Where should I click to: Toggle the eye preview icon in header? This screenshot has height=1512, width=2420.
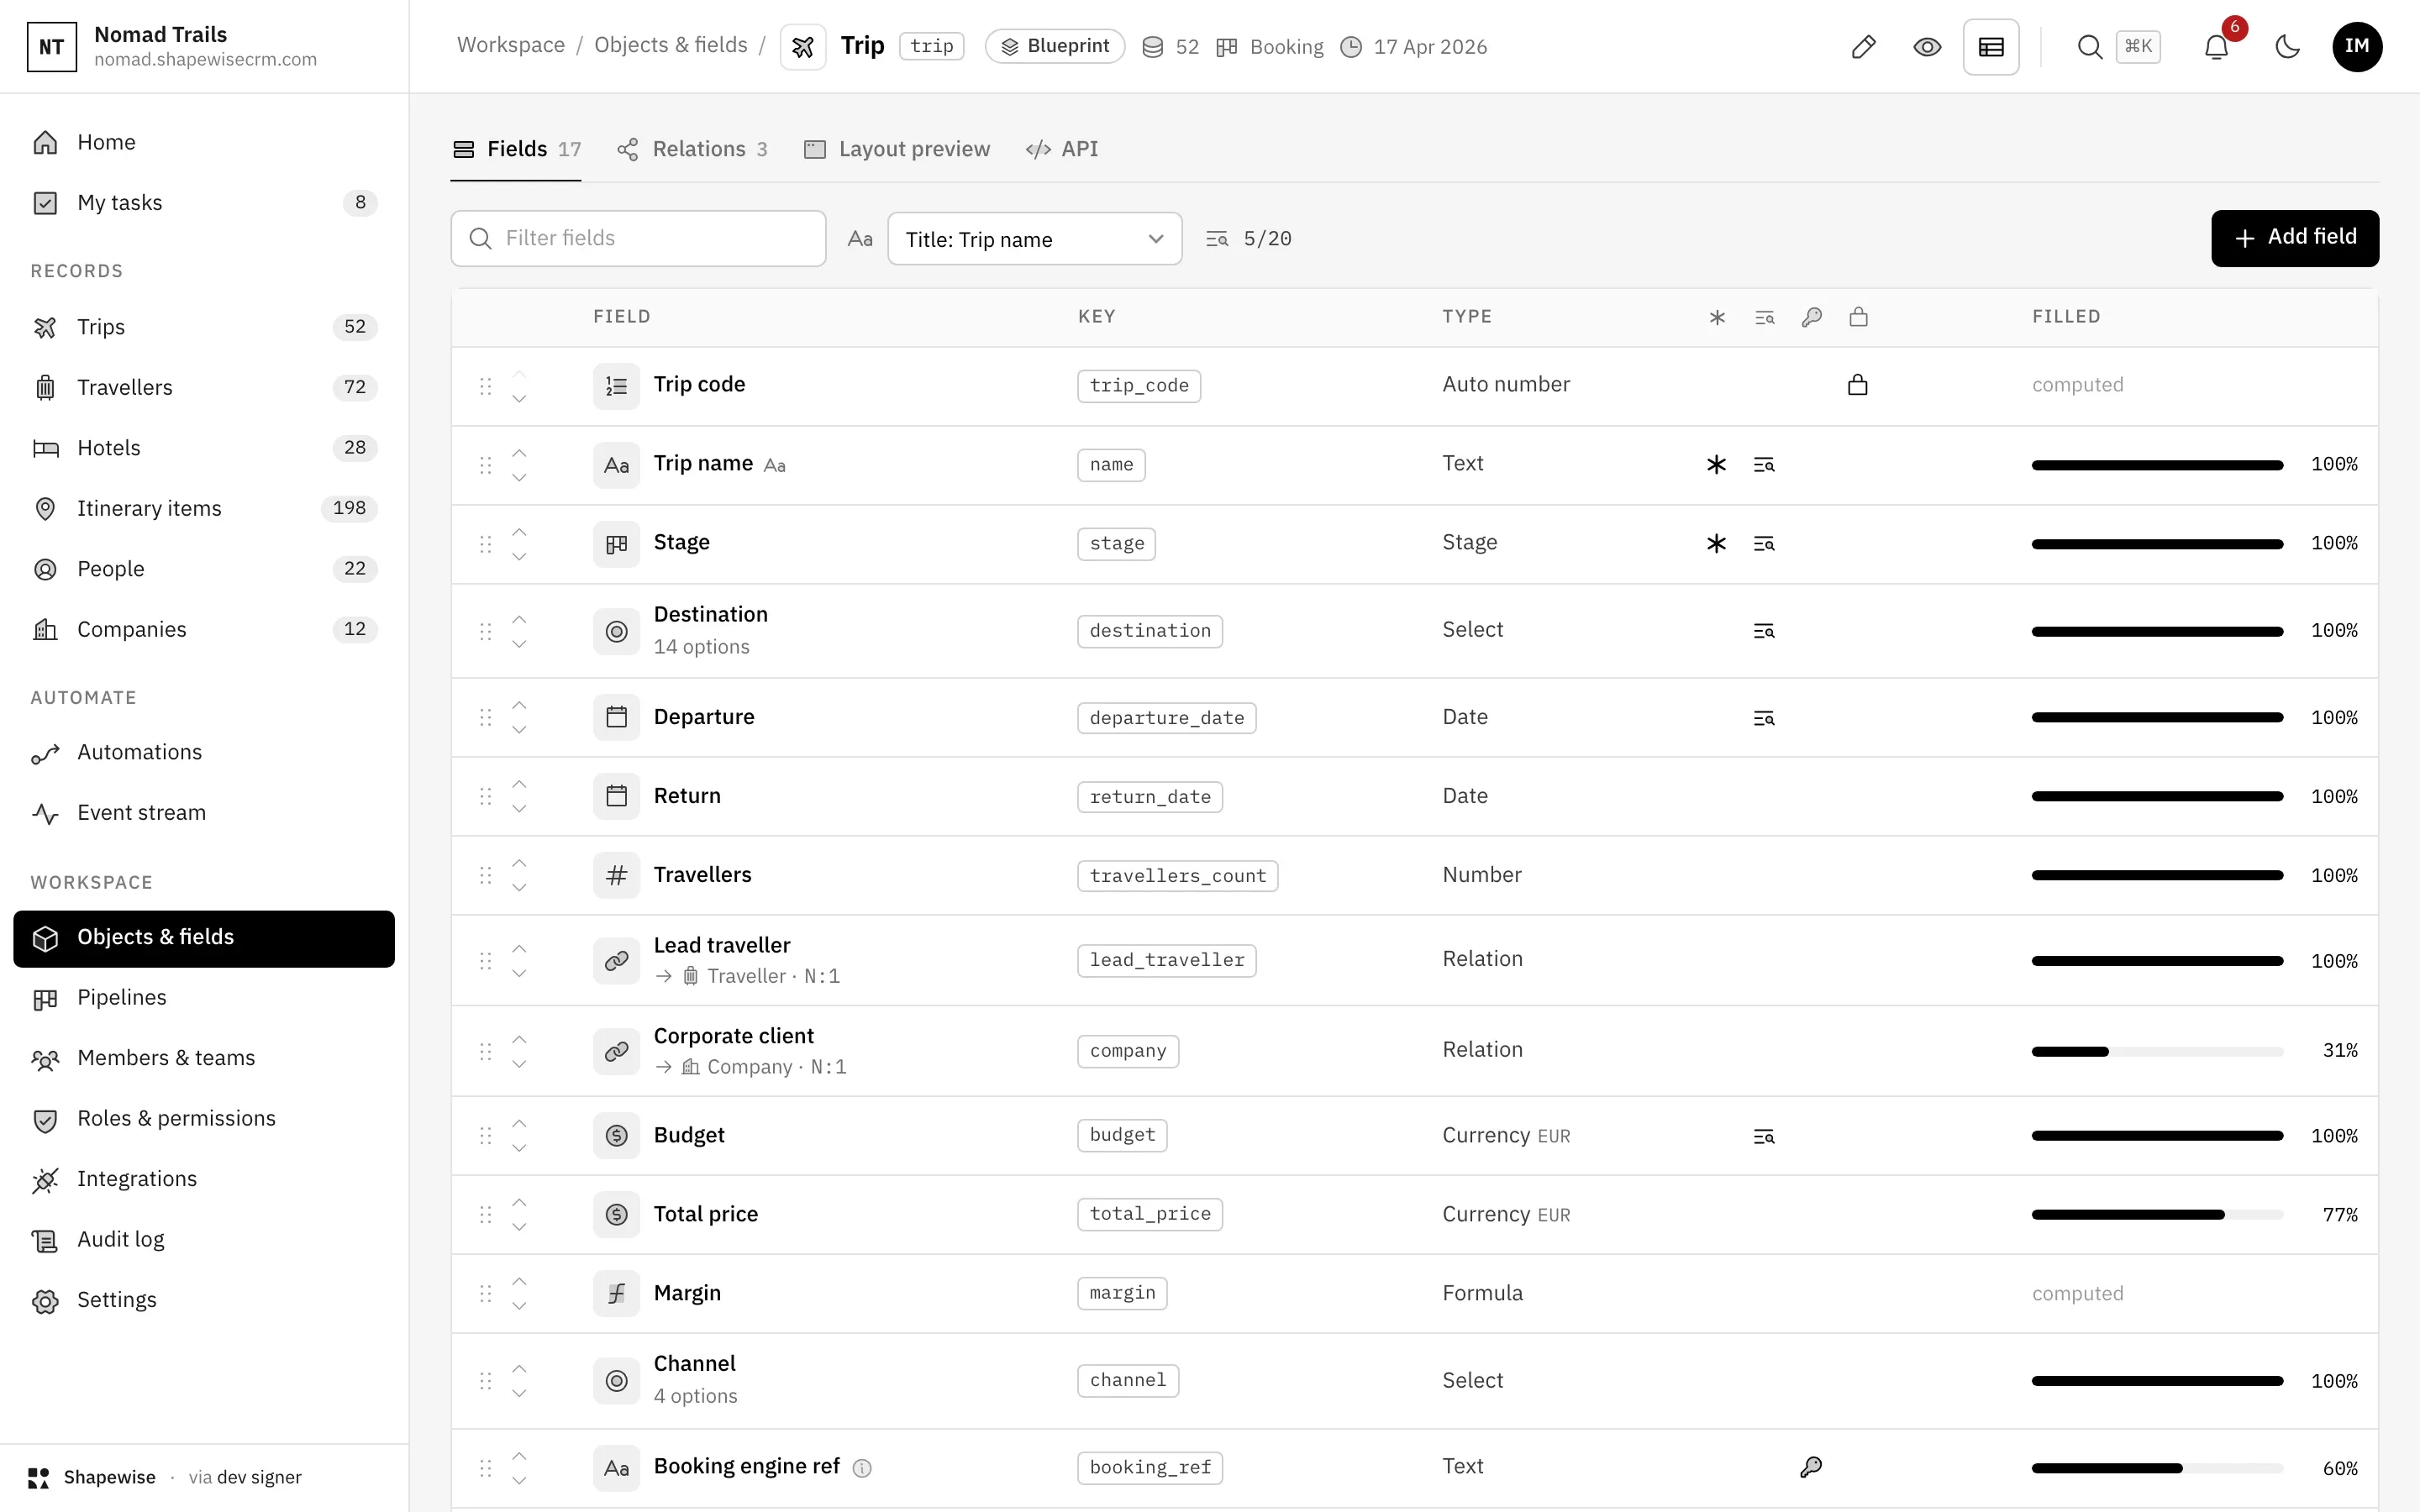(x=1927, y=47)
